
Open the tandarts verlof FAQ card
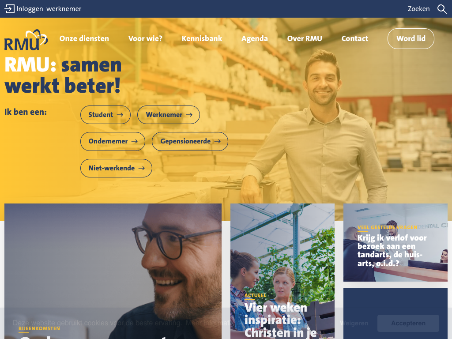[395, 242]
